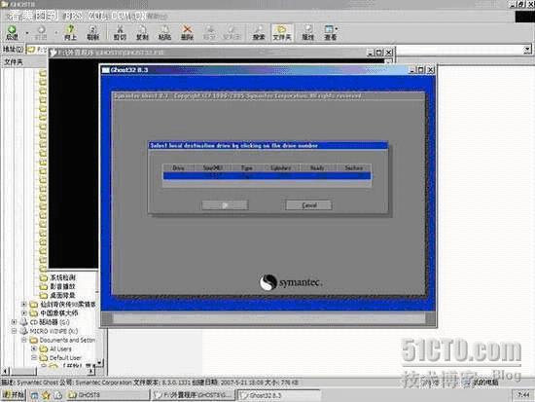This screenshot has width=535, height=402.
Task: Click the first quick launch icon beside Start
Action: point(34,395)
